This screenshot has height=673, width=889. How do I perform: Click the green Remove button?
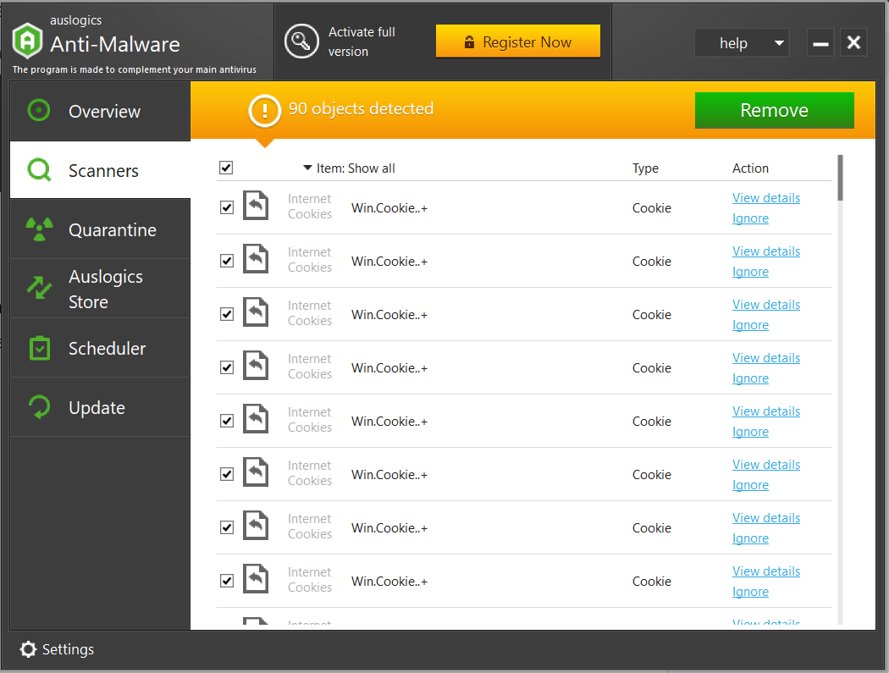coord(773,110)
